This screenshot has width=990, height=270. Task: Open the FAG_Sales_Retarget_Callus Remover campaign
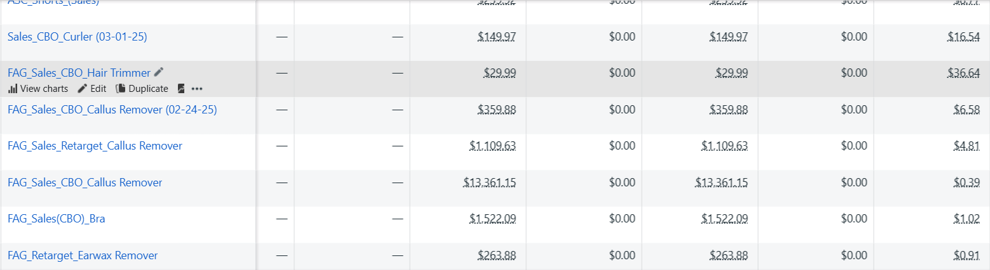point(95,146)
